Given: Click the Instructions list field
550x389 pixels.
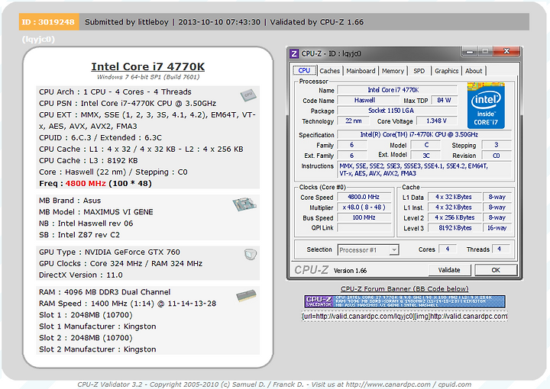Looking at the screenshot, I should (424, 170).
